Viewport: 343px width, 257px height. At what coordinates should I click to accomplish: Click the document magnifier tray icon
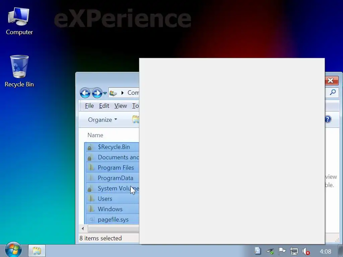258,251
